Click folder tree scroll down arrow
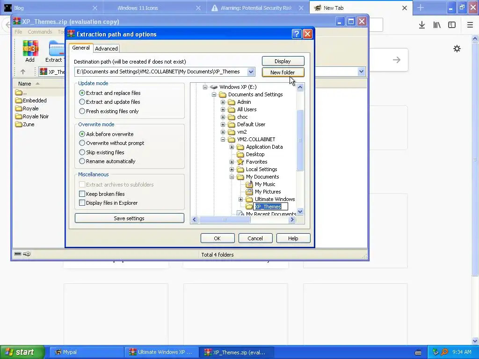 tap(300, 212)
